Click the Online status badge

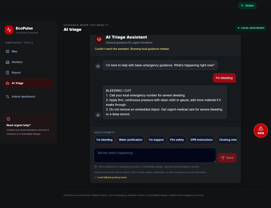(247, 6)
